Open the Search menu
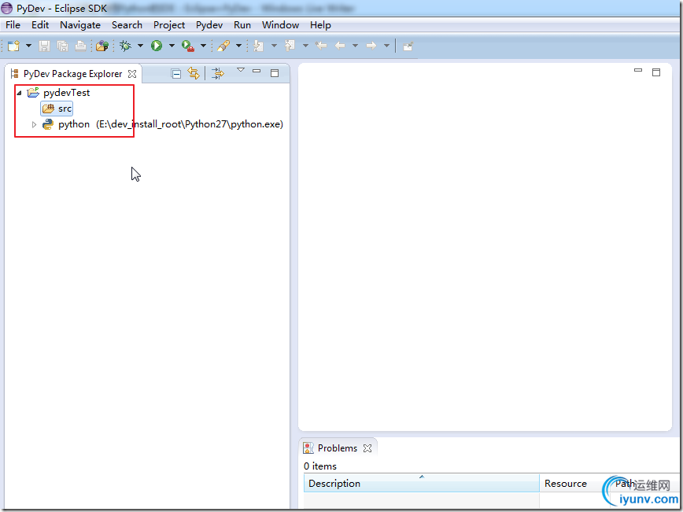The height and width of the screenshot is (512, 683). 127,25
